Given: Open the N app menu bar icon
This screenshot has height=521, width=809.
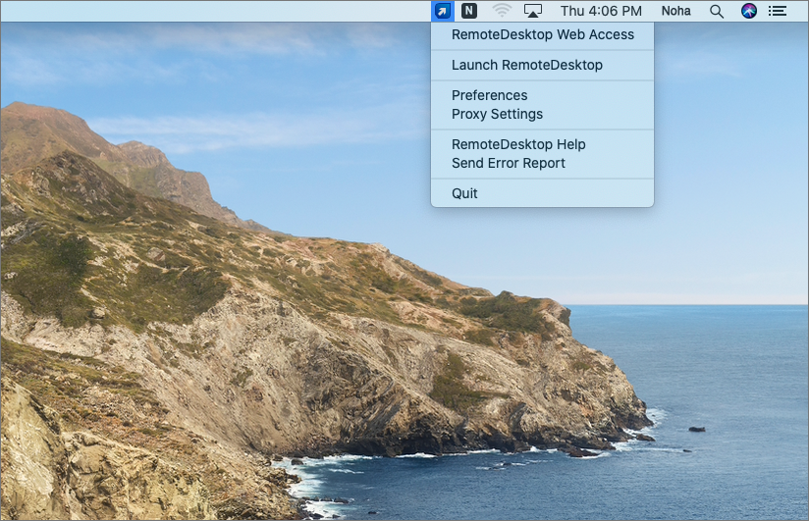Looking at the screenshot, I should (x=469, y=11).
